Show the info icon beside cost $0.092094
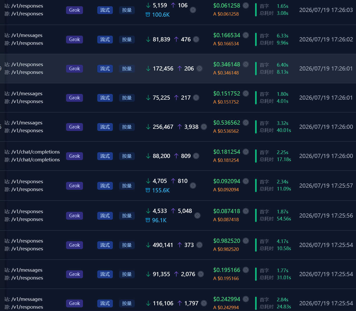356x311 pixels. pos(246,181)
